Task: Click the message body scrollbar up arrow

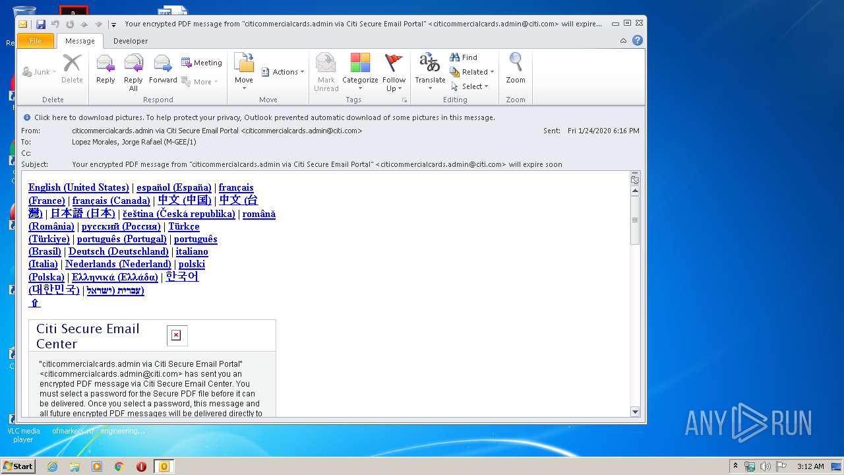Action: coord(635,191)
